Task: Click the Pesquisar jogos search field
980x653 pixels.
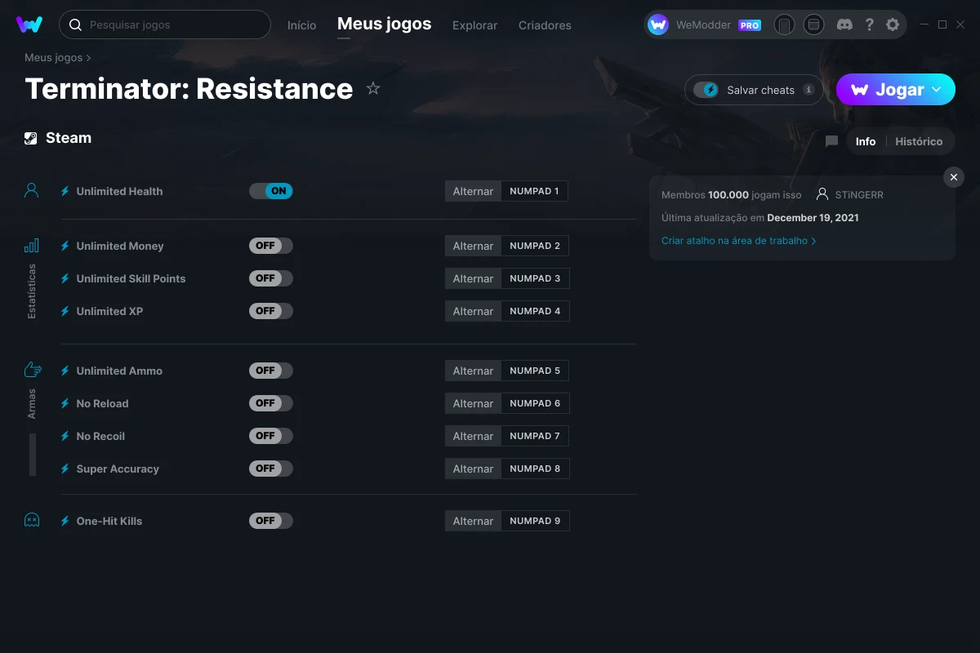Action: (x=165, y=24)
